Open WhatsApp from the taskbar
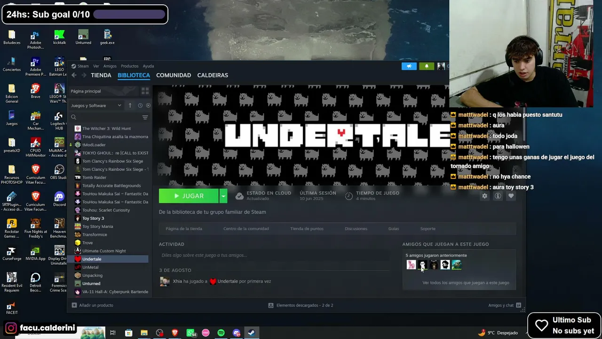This screenshot has height=339, width=602. click(x=191, y=333)
